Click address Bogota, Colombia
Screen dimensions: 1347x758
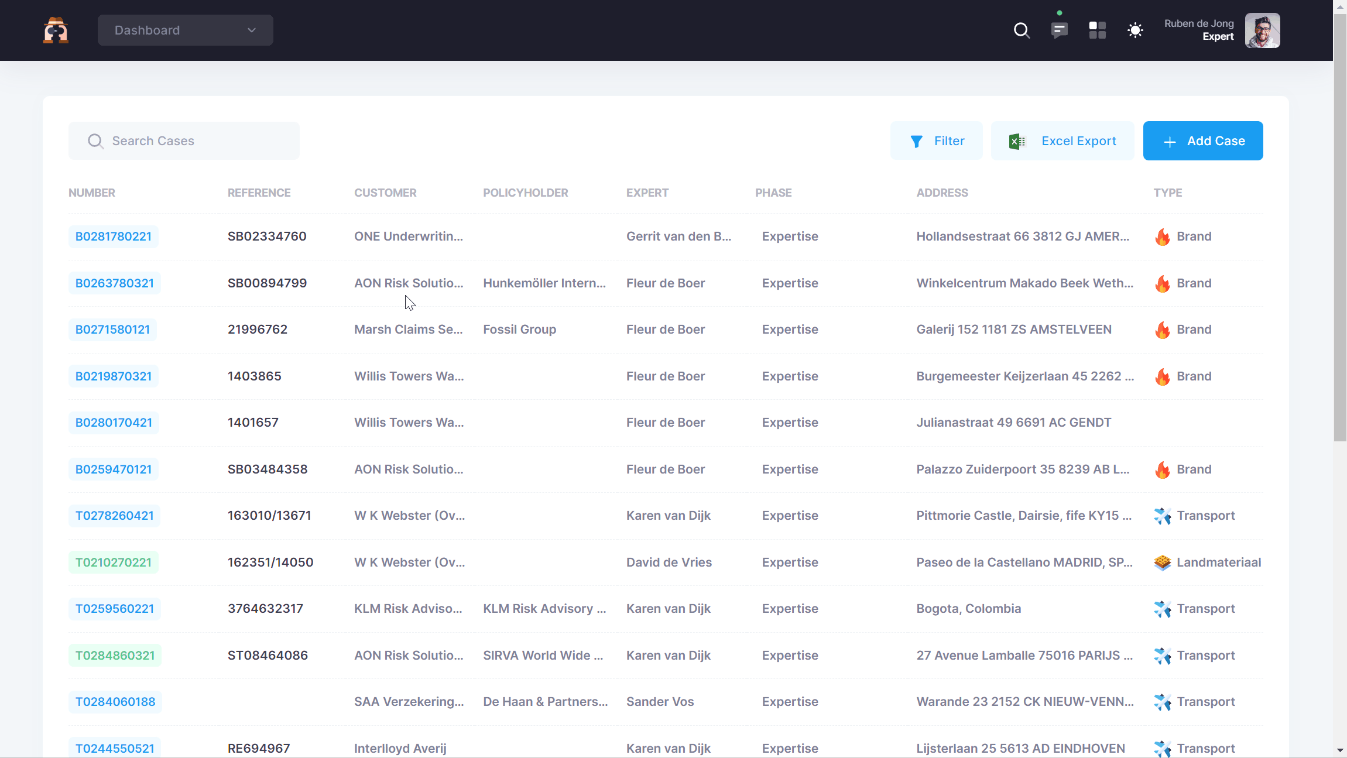tap(968, 609)
